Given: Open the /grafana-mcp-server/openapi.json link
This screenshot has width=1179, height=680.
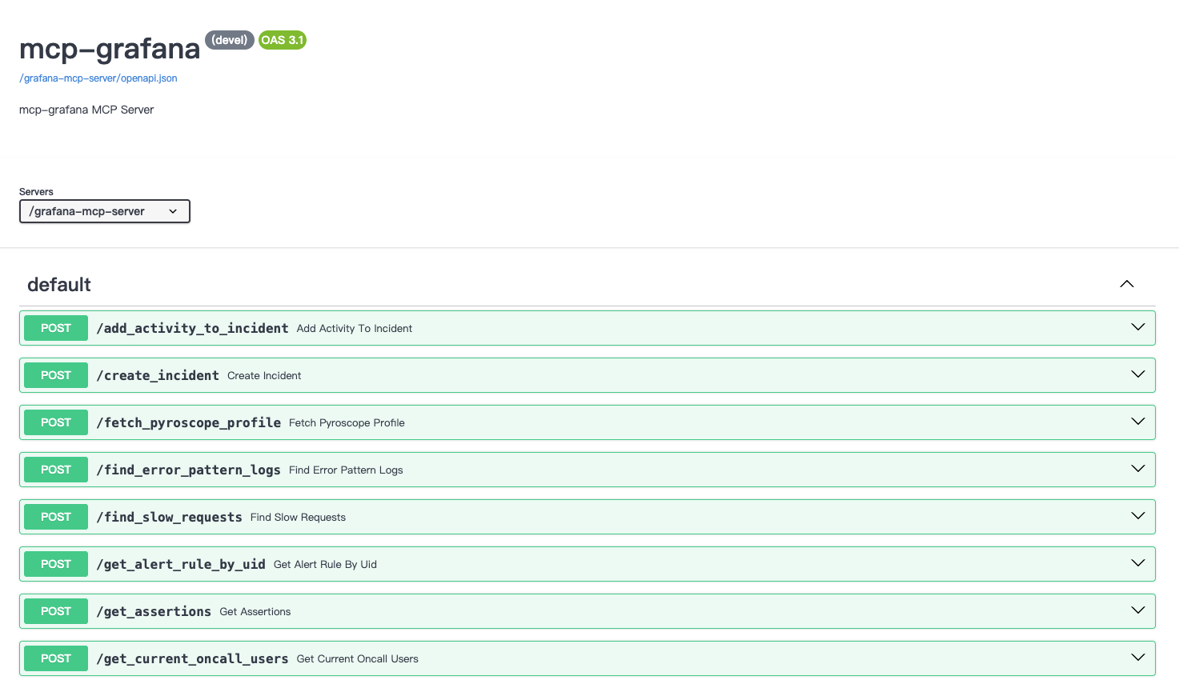Looking at the screenshot, I should (98, 78).
